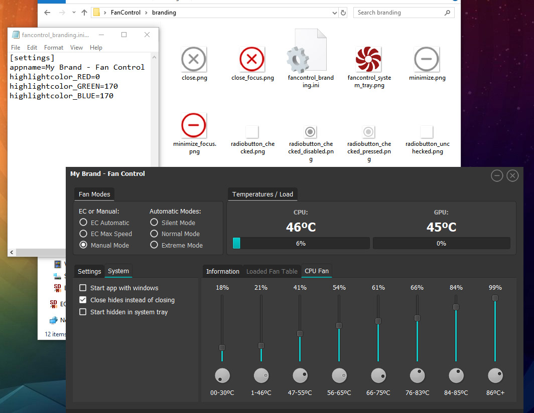This screenshot has height=413, width=534.
Task: Switch to the CPU Fan tab
Action: pyautogui.click(x=316, y=271)
